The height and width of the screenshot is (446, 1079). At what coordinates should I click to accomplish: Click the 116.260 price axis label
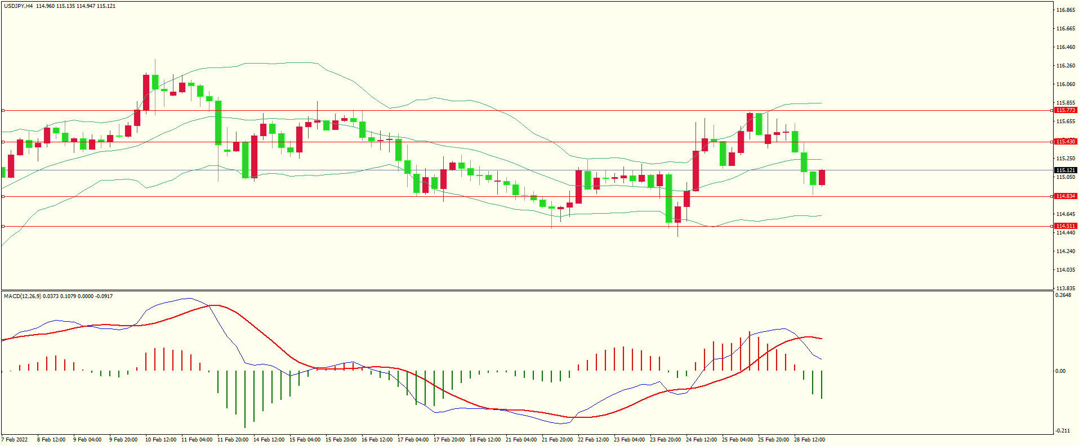coord(1065,66)
